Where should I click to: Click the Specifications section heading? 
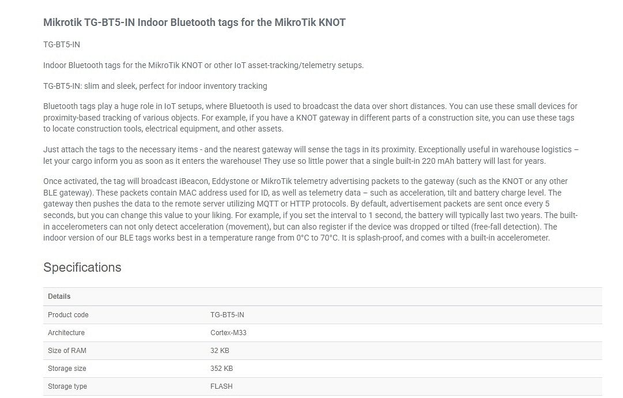(82, 267)
